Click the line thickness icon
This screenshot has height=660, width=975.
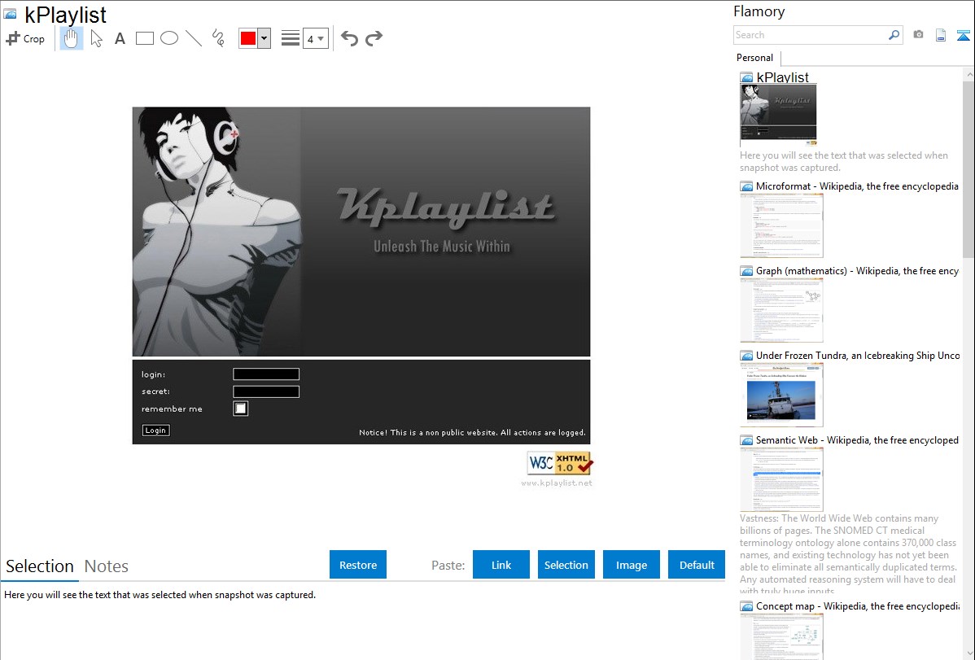pyautogui.click(x=291, y=38)
